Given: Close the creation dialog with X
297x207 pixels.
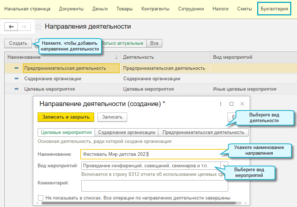Looking at the screenshot, I should pyautogui.click(x=242, y=104).
